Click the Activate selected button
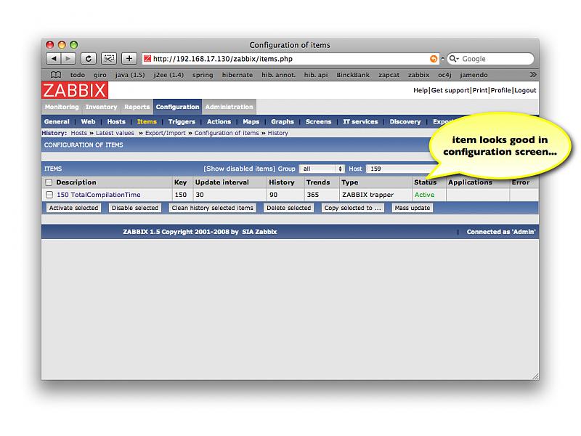This screenshot has height=436, width=581. click(73, 208)
